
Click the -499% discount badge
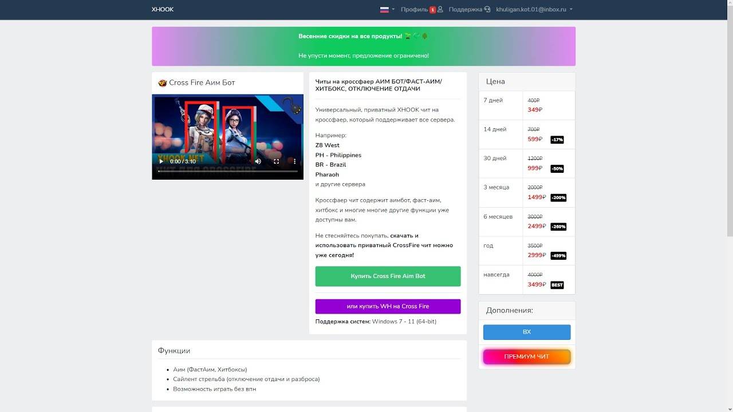558,256
